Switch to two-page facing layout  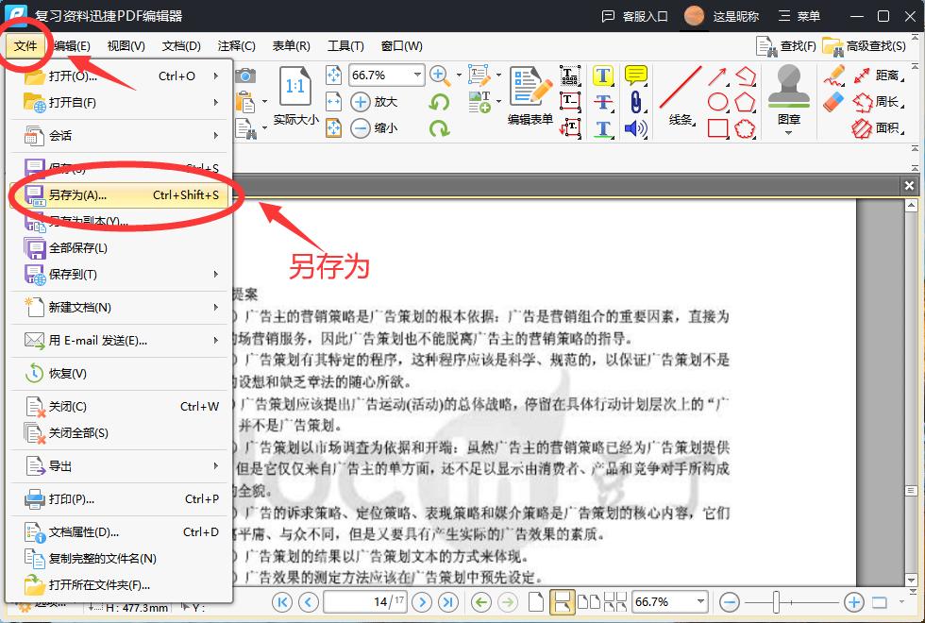click(x=588, y=601)
